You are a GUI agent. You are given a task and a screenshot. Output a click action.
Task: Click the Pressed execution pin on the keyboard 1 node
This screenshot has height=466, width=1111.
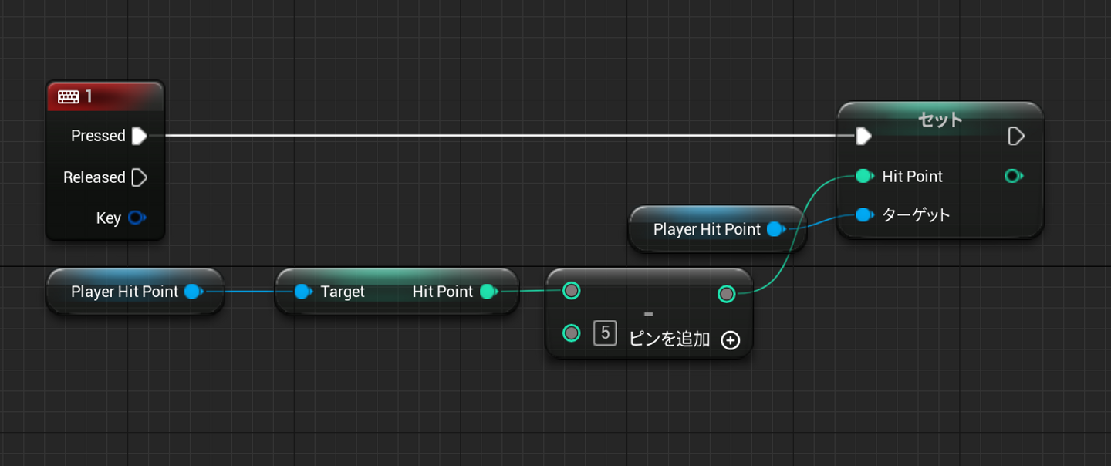point(139,136)
